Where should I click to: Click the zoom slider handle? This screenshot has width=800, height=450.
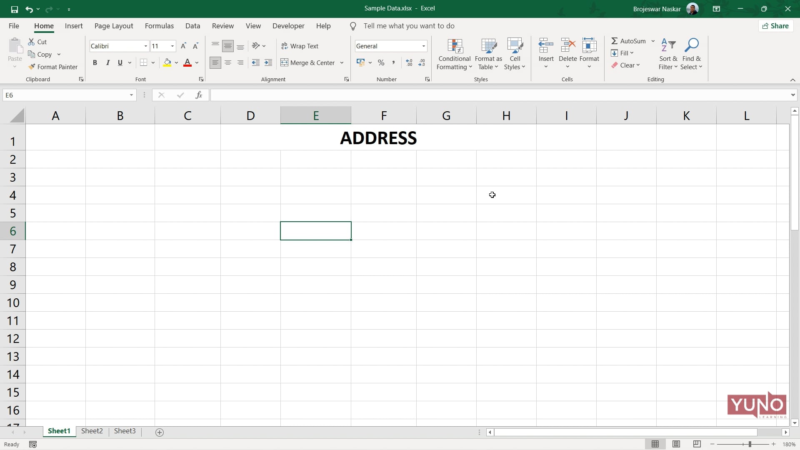coord(750,444)
